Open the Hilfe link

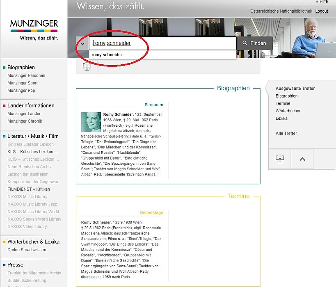(323, 2)
